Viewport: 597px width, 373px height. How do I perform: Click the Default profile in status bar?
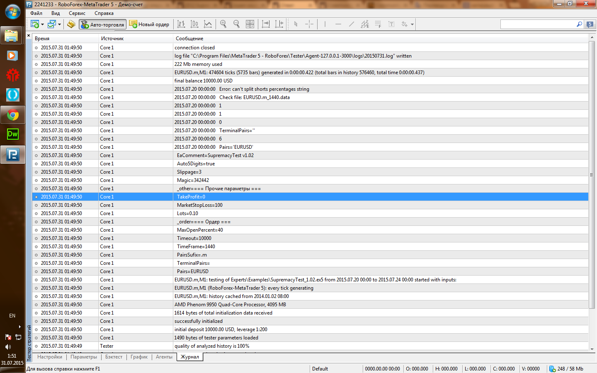[320, 369]
